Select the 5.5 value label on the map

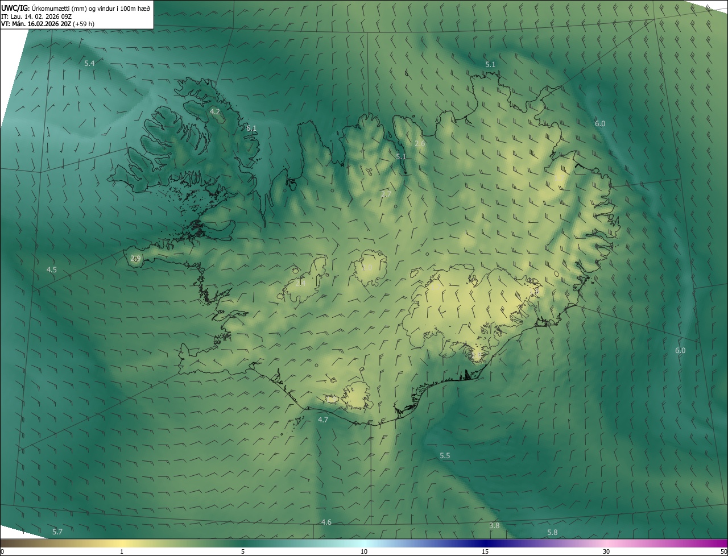tap(445, 455)
